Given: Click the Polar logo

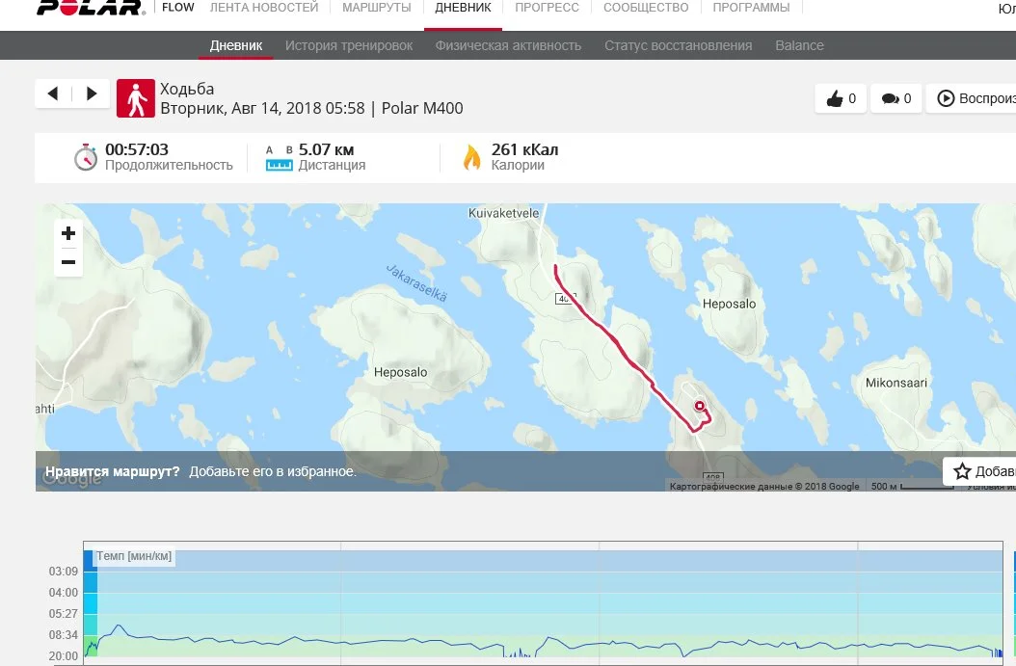Looking at the screenshot, I should (x=90, y=7).
